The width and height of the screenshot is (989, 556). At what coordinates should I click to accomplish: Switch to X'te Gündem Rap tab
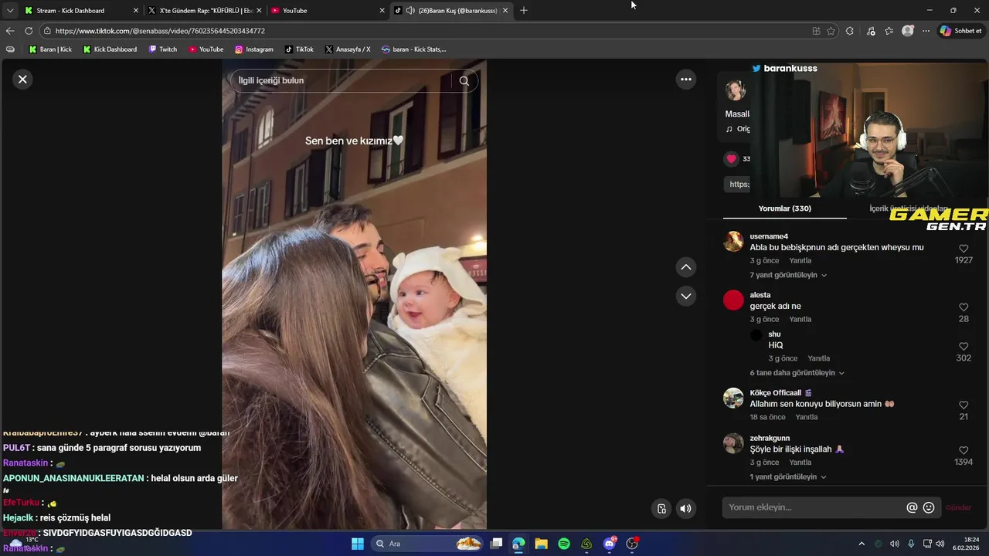(x=205, y=10)
